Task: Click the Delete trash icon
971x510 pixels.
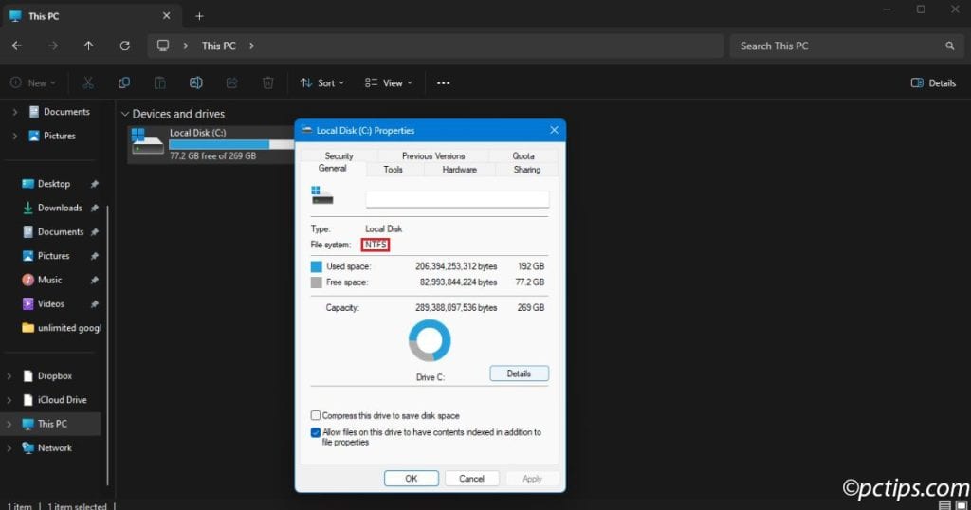Action: [x=267, y=82]
